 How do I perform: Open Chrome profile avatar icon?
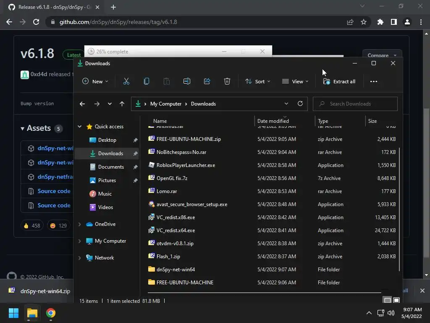tap(407, 22)
